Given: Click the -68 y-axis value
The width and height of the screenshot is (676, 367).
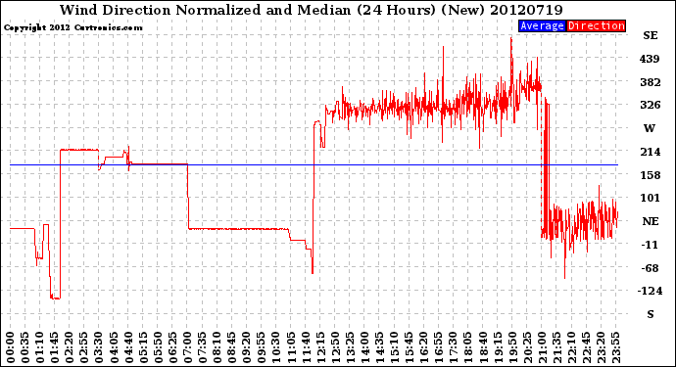Looking at the screenshot, I should 650,268.
